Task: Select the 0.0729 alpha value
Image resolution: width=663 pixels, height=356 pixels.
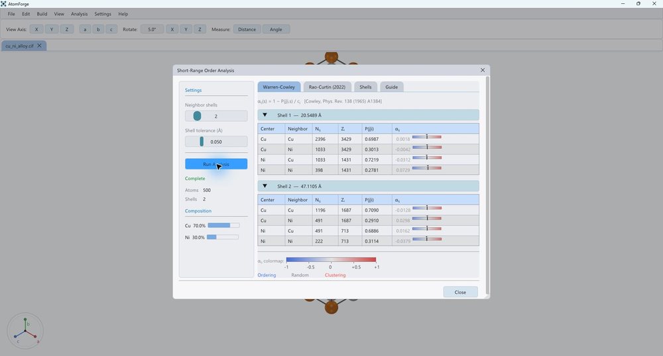Action: point(403,170)
